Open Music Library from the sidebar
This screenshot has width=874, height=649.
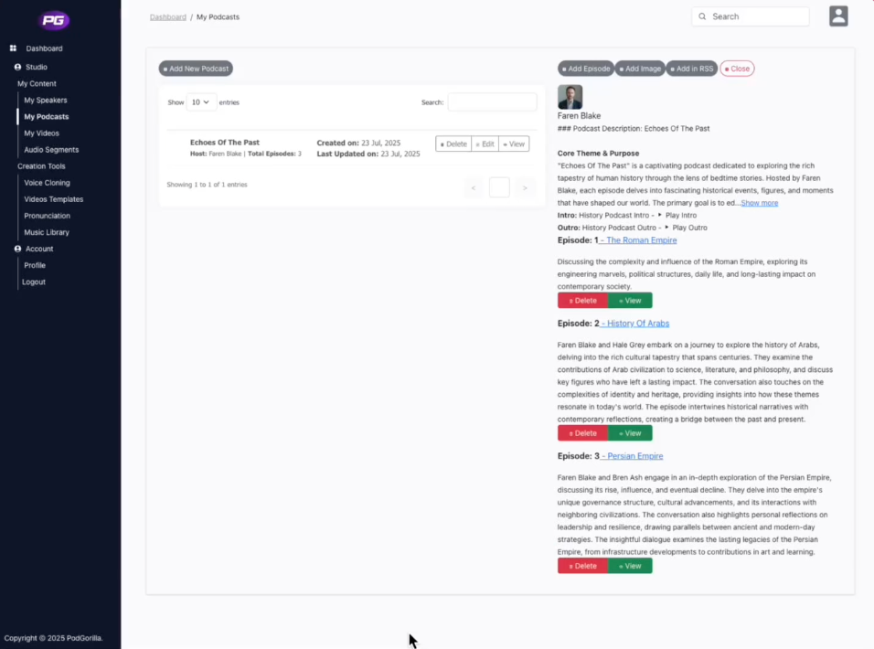click(x=47, y=232)
